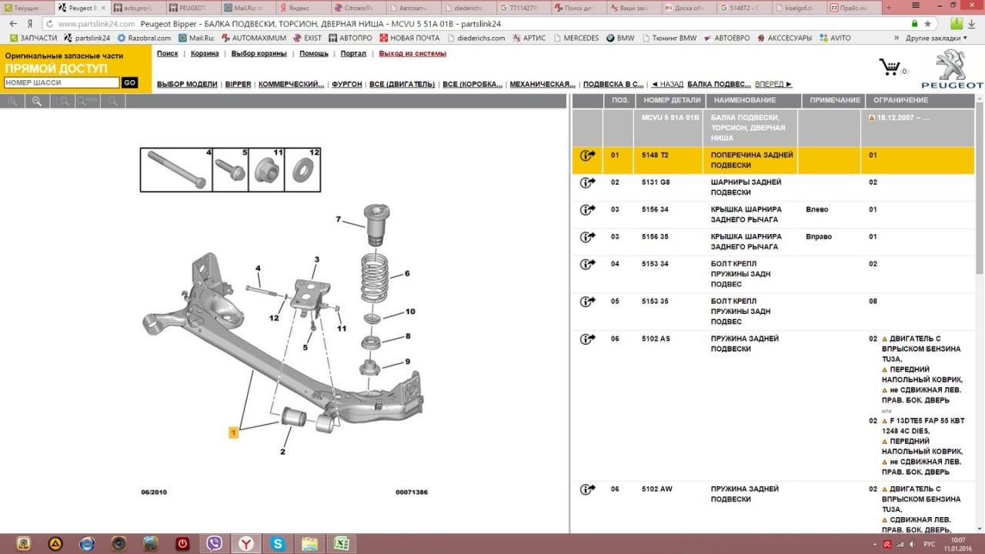
Task: Click the 'НОМЕР ШАССИ' input field
Action: click(62, 82)
